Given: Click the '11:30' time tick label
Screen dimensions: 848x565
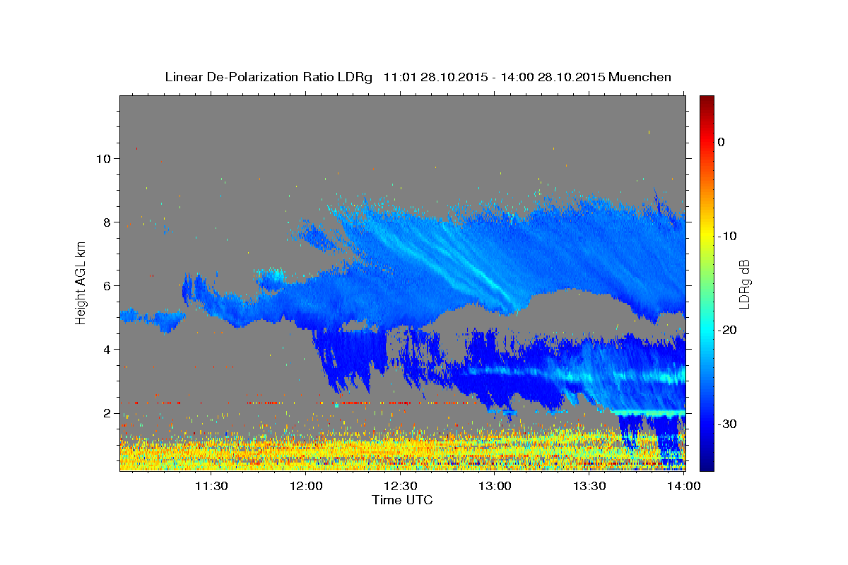Looking at the screenshot, I should click(x=211, y=486).
